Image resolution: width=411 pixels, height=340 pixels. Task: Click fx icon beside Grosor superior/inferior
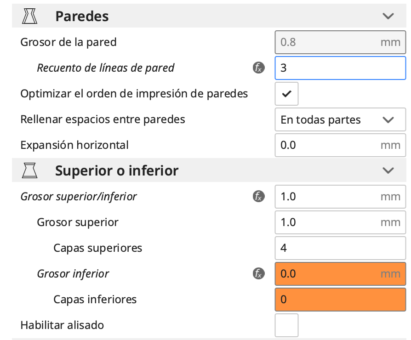pos(259,197)
